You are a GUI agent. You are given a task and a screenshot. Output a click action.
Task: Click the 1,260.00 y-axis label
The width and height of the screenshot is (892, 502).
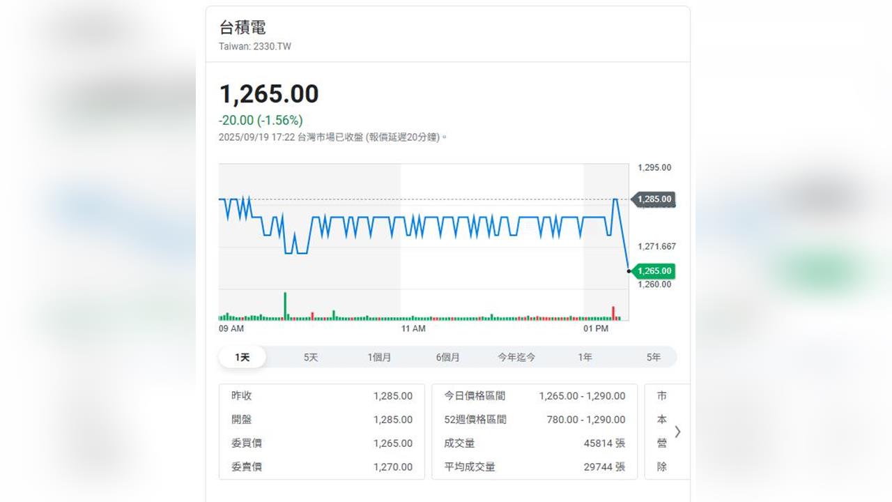tap(654, 284)
